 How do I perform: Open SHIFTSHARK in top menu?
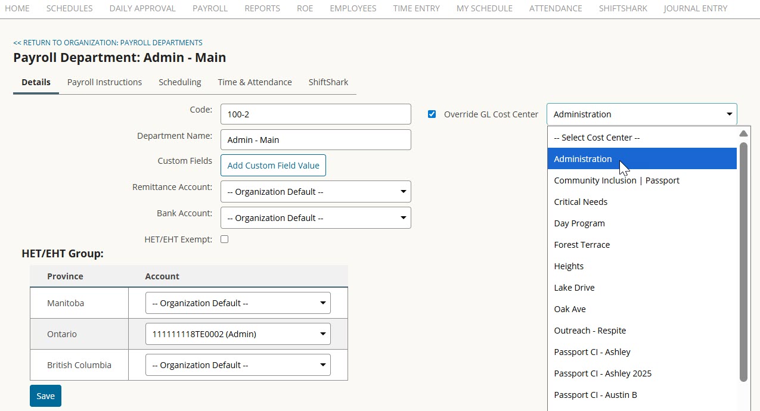coord(623,8)
